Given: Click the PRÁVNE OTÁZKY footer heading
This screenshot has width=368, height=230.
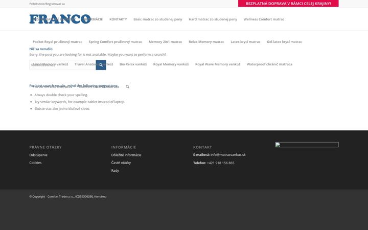Looking at the screenshot, I should point(45,147).
